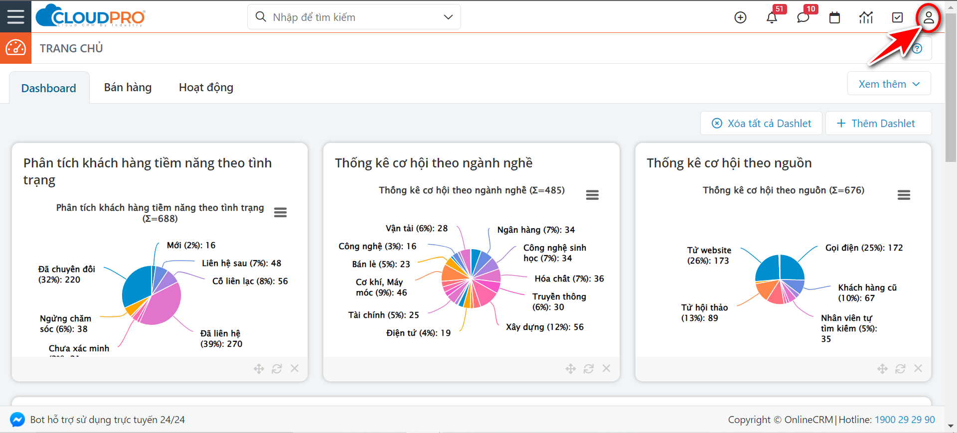The width and height of the screenshot is (957, 433).
Task: Open the hamburger main menu
Action: (15, 17)
